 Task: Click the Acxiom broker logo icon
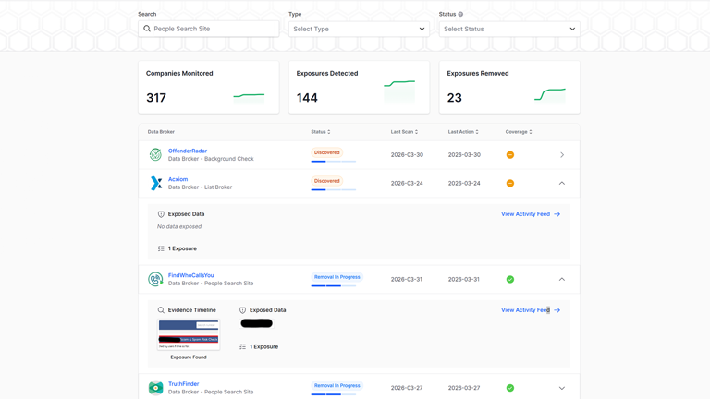(155, 184)
